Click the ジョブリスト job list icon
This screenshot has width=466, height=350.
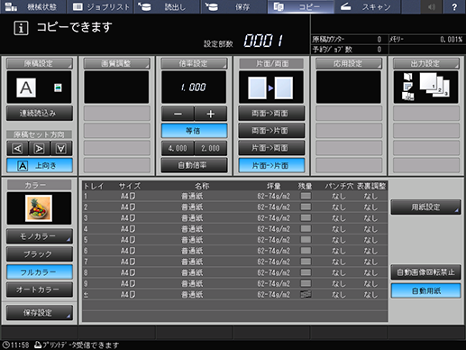click(x=78, y=7)
